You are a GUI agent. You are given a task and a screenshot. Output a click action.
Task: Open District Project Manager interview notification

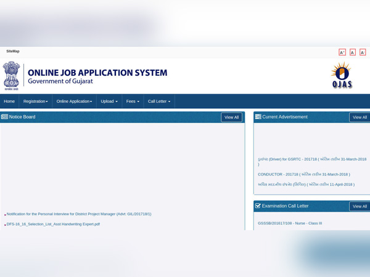click(79, 214)
